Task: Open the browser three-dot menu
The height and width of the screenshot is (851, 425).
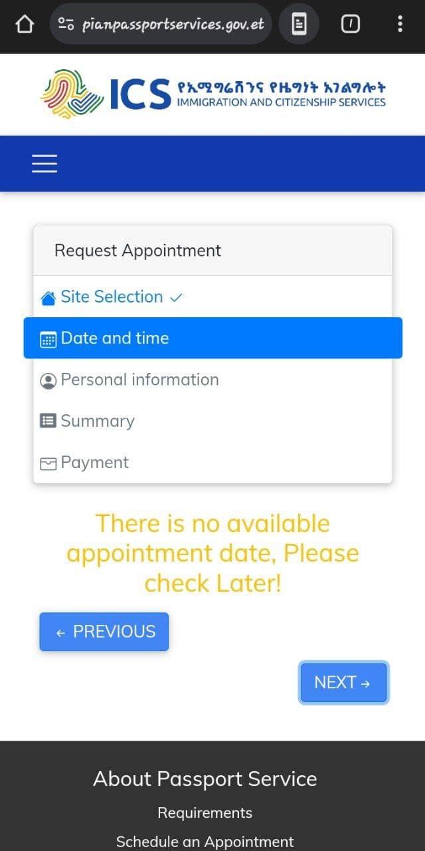Action: pyautogui.click(x=400, y=25)
